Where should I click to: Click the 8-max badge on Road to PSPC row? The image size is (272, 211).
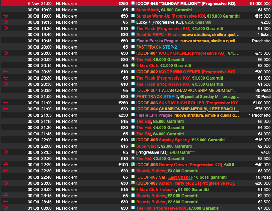pos(133,34)
